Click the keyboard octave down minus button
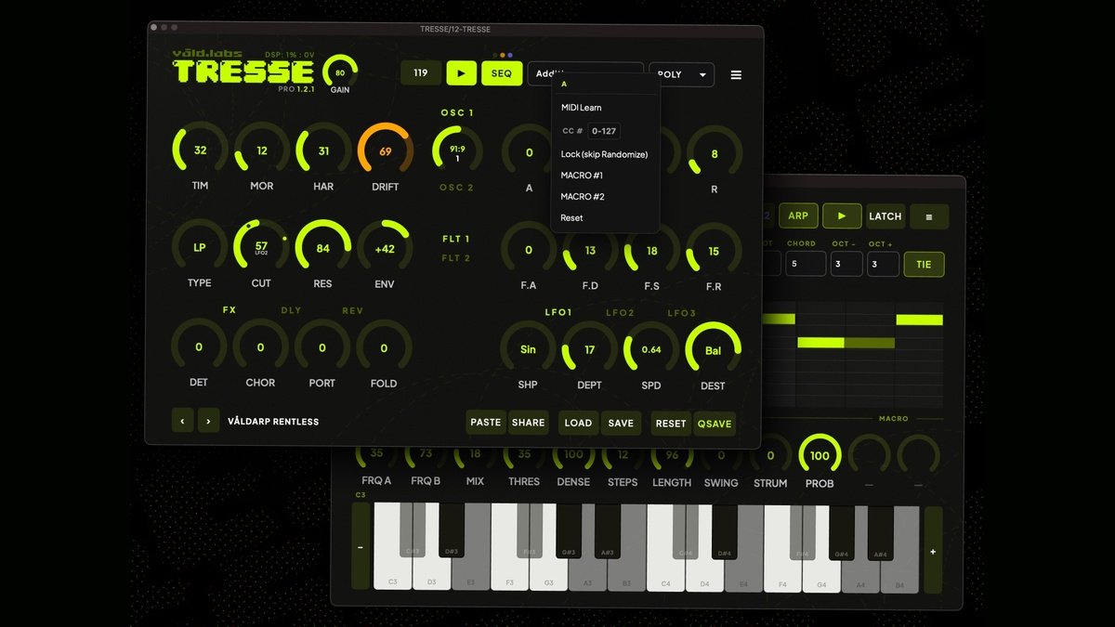Screen dimensions: 1115x627 [361, 548]
